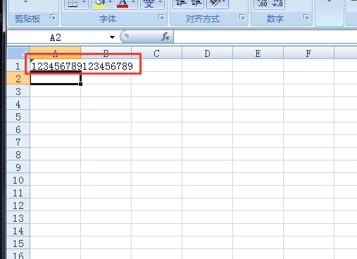Click the Name Box showing A2
Image resolution: width=357 pixels, height=259 pixels.
click(x=56, y=37)
